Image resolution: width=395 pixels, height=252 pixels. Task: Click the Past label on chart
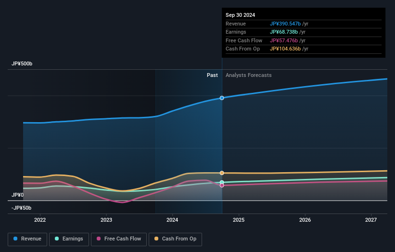click(212, 75)
